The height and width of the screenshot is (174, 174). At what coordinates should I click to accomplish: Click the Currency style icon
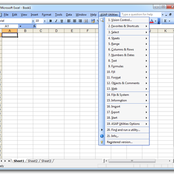[x=93, y=21]
